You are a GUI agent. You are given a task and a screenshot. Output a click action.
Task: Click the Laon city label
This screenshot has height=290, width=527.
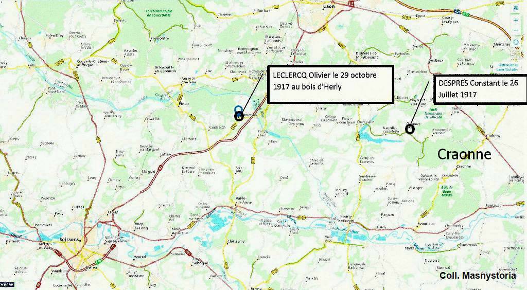click(329, 6)
